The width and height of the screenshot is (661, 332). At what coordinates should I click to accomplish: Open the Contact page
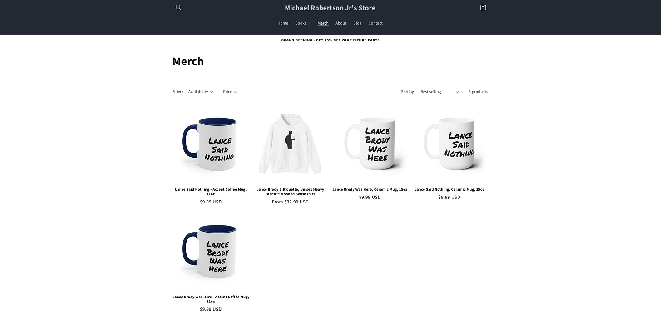coord(375,23)
